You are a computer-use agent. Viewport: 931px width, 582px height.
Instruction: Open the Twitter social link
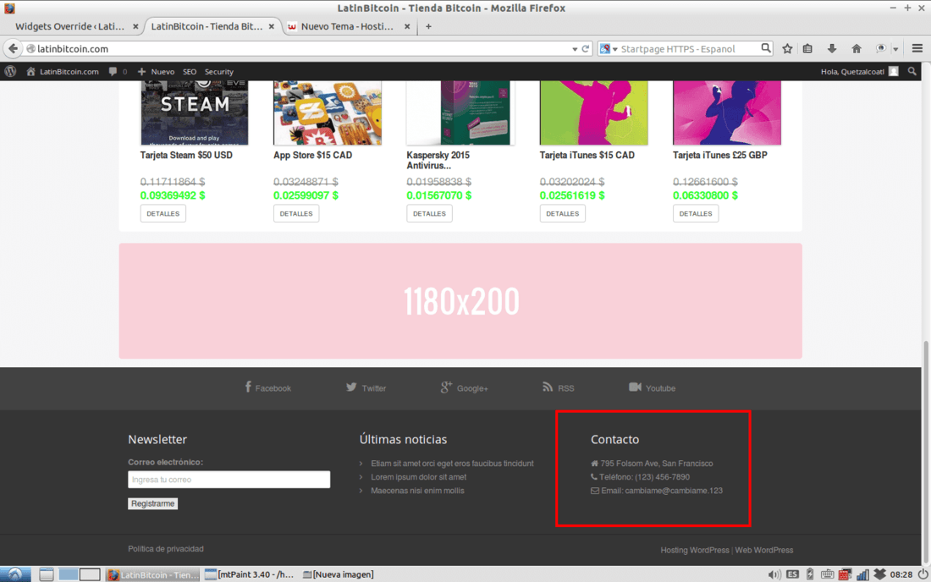click(366, 388)
